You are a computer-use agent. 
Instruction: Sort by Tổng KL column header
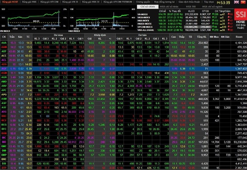tap(201, 37)
